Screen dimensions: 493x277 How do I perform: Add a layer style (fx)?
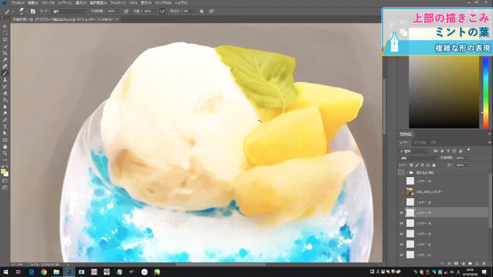(x=449, y=263)
